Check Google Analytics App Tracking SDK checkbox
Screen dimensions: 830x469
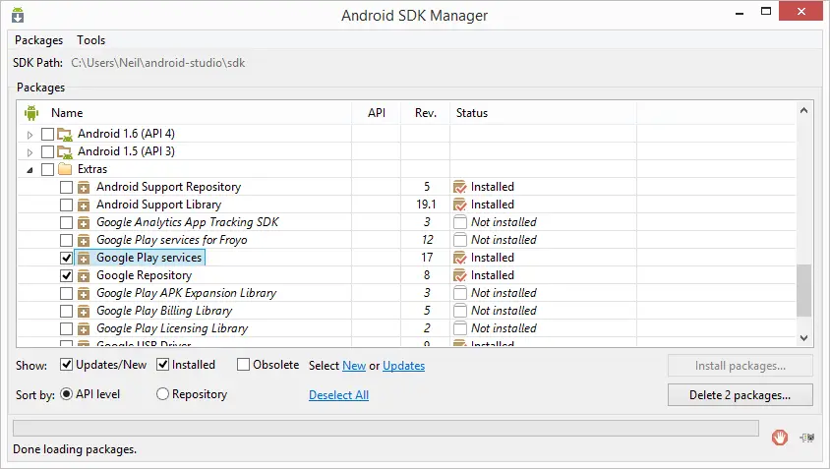coord(66,222)
